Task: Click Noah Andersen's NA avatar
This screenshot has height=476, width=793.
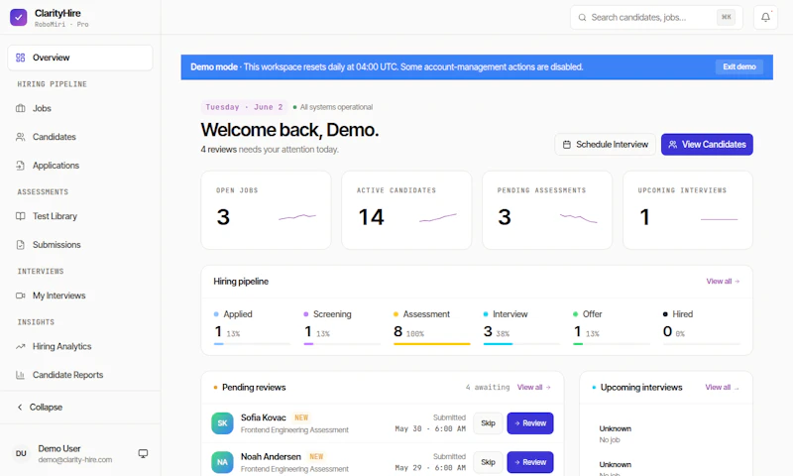Action: click(222, 462)
